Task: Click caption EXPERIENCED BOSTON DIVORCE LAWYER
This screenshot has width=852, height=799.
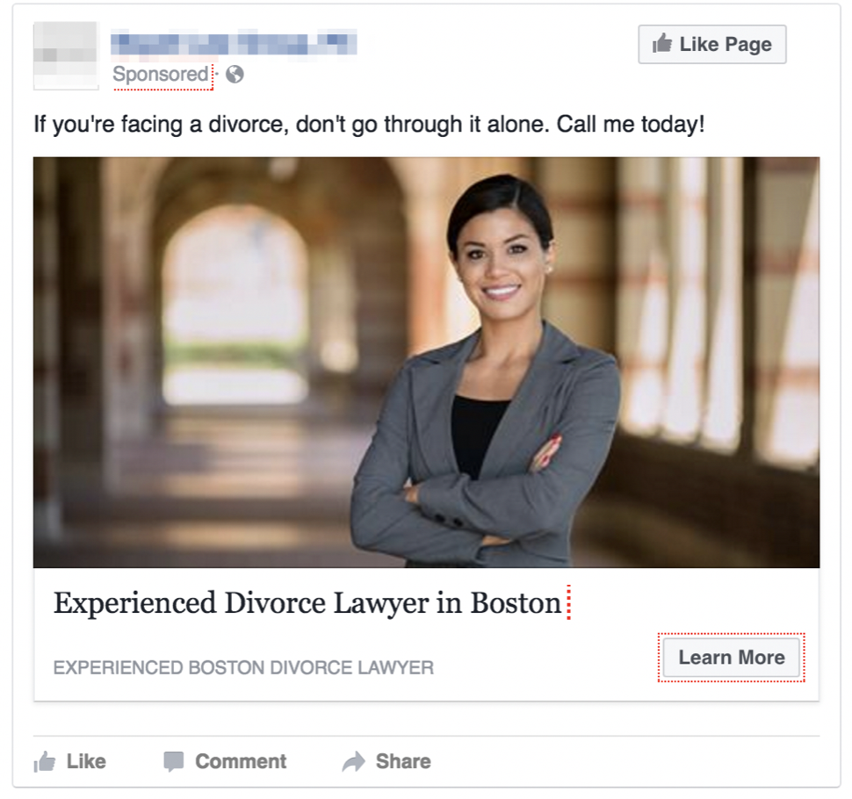Action: (x=243, y=667)
